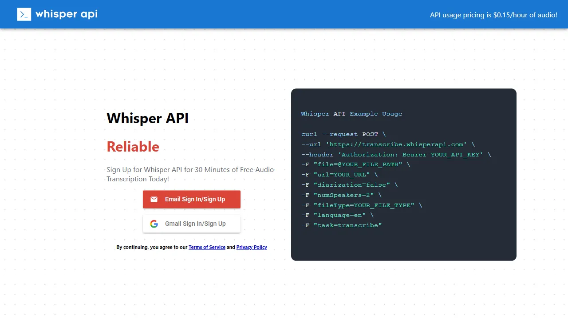
Task: Click the diarization=false code line
Action: coord(350,185)
